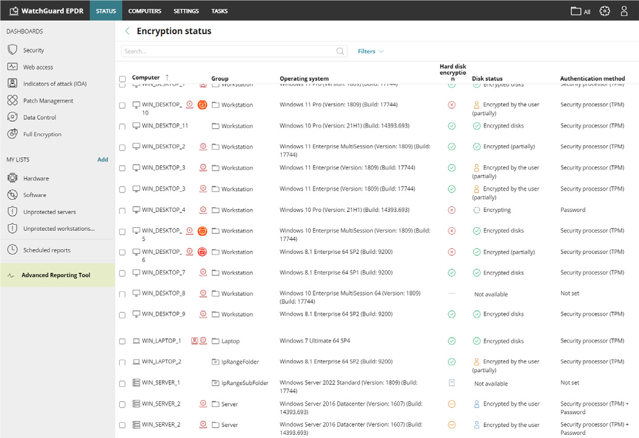Click Windows 7 Ultimate 64 SP4 cell
The image size is (639, 438).
(x=315, y=341)
